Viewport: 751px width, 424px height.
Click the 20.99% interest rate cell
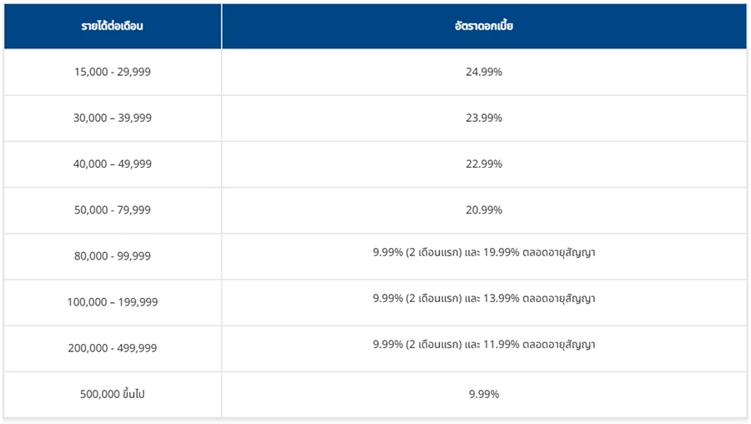tap(484, 210)
